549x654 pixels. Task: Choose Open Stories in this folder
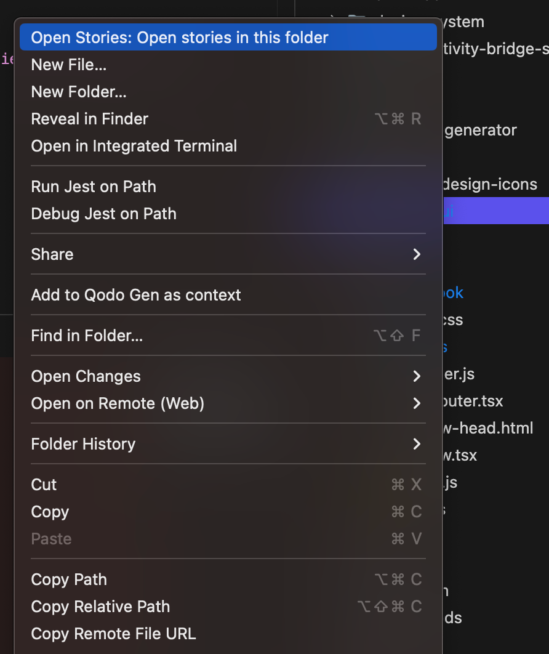coord(228,38)
